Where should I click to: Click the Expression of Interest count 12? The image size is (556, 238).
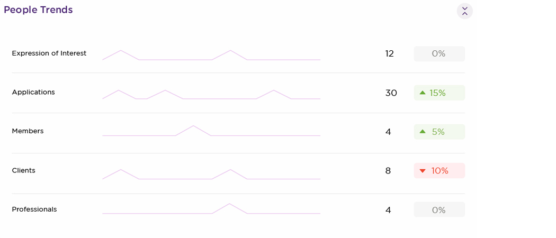pos(390,54)
